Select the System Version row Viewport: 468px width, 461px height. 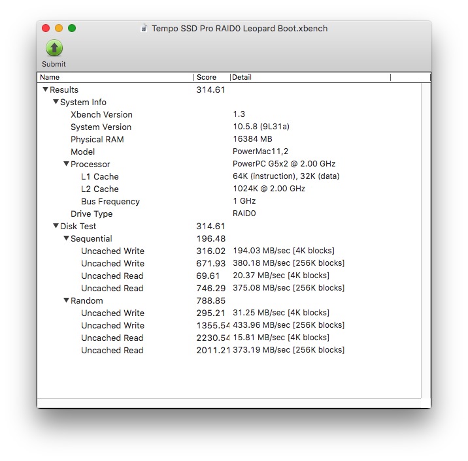point(229,127)
